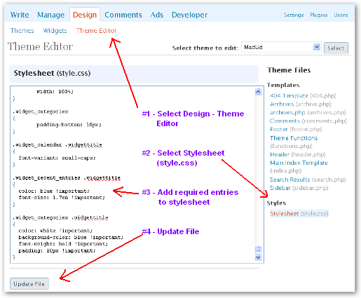Image resolution: width=361 pixels, height=298 pixels.
Task: Click the 'Theme Editor' page heading
Action: click(x=41, y=46)
